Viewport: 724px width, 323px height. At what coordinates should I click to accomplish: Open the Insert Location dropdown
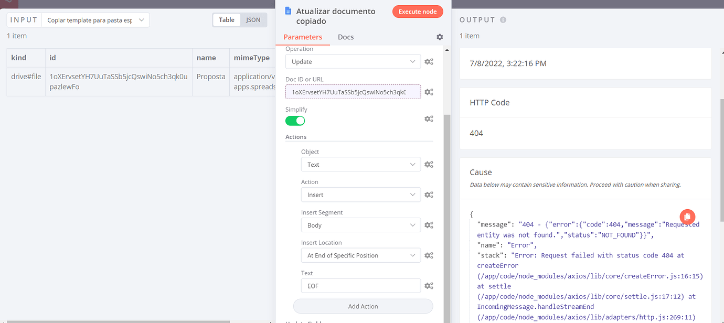click(360, 255)
